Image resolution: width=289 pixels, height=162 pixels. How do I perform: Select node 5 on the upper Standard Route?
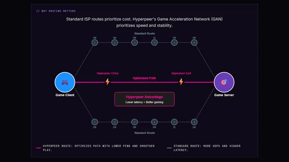point(174,43)
